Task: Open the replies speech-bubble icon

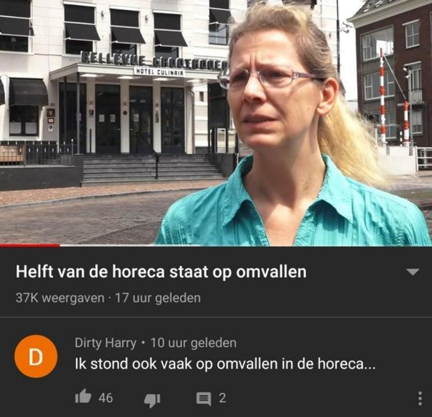Action: point(204,399)
